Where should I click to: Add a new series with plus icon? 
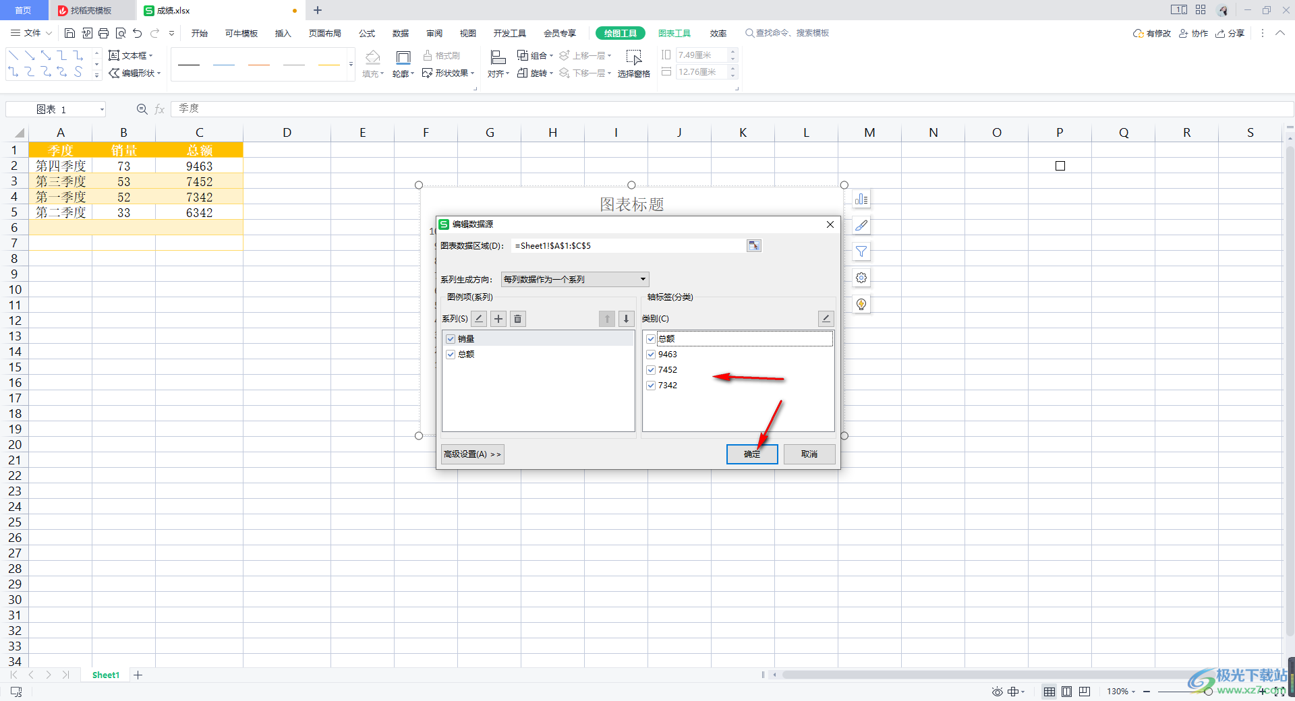coord(498,319)
